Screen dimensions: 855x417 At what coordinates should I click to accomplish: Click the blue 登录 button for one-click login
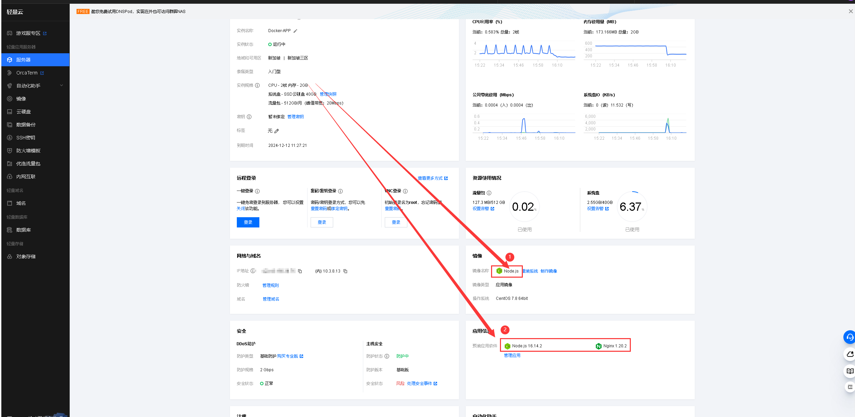tap(248, 222)
